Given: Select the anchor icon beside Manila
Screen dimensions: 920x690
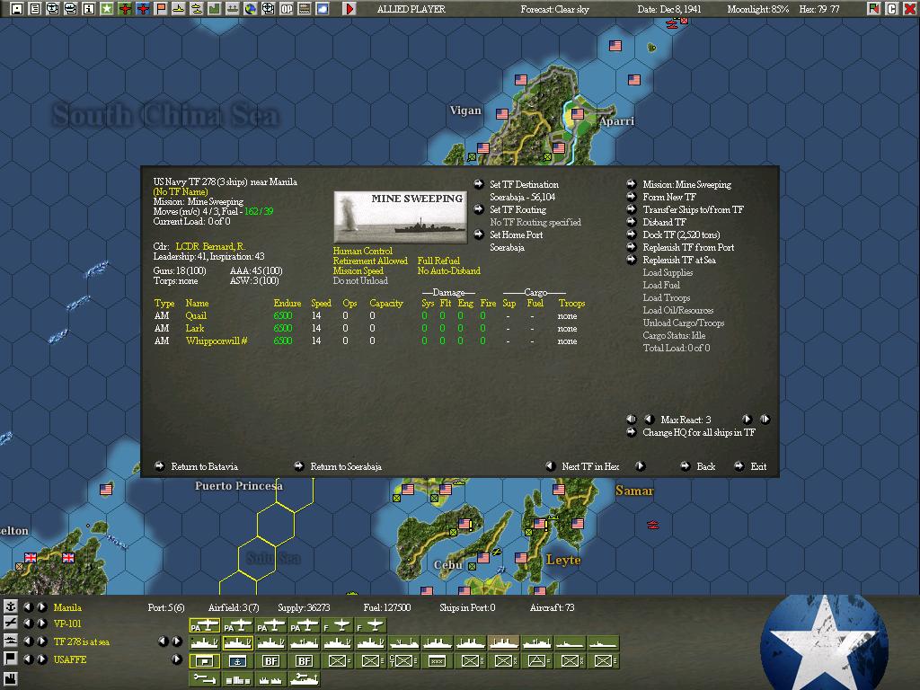Looking at the screenshot, I should 11,607.
